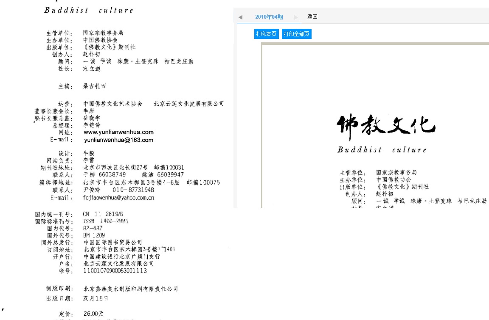Image resolution: width=489 pixels, height=320 pixels.
Task: Click the label 国际标准刊号
Action: [x=53, y=222]
